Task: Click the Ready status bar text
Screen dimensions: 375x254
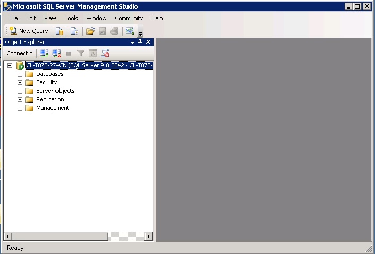Action: click(15, 248)
